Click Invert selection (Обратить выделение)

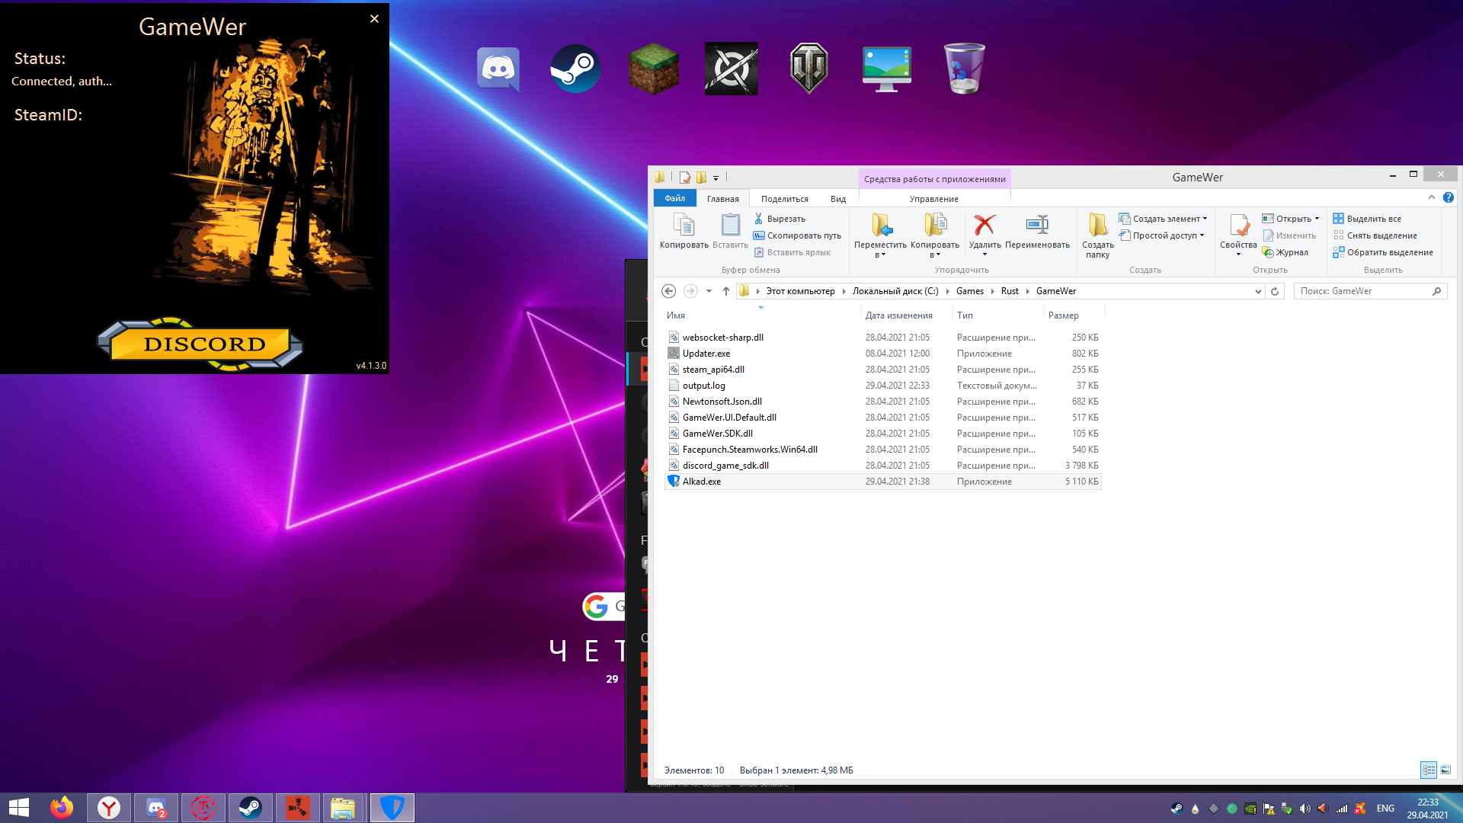pyautogui.click(x=1383, y=252)
